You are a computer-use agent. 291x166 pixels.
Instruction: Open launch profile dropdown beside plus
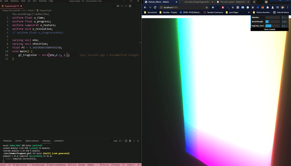(123, 141)
